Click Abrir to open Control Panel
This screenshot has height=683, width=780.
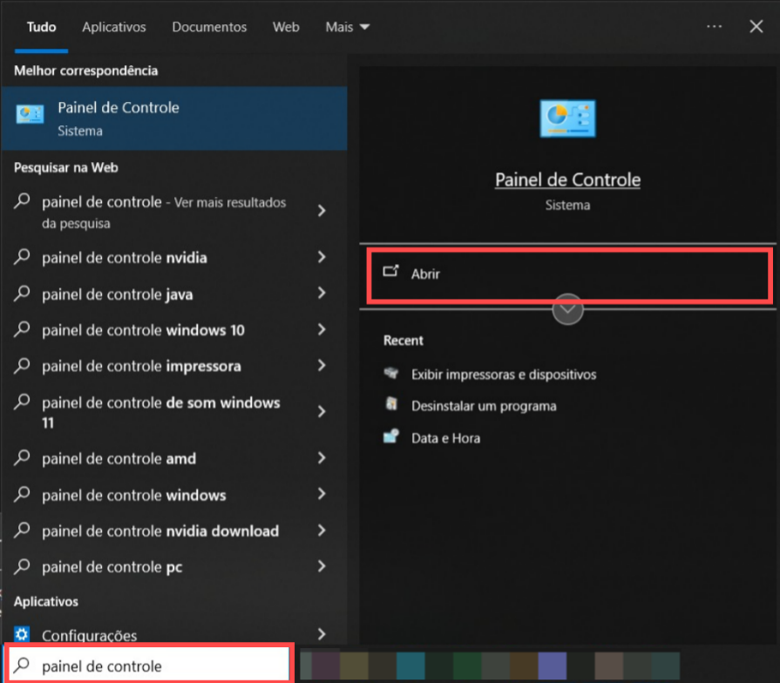[570, 276]
